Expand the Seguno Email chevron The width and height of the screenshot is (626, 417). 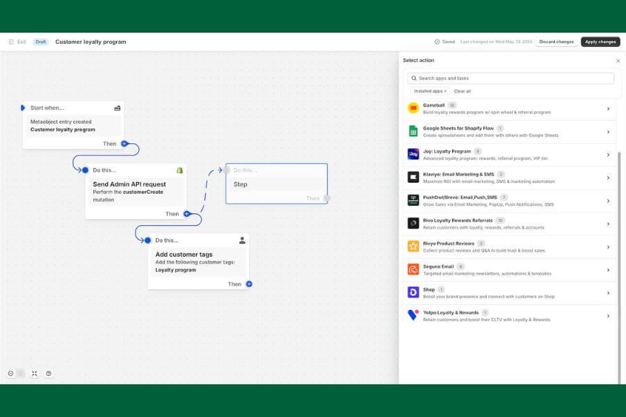pyautogui.click(x=608, y=270)
